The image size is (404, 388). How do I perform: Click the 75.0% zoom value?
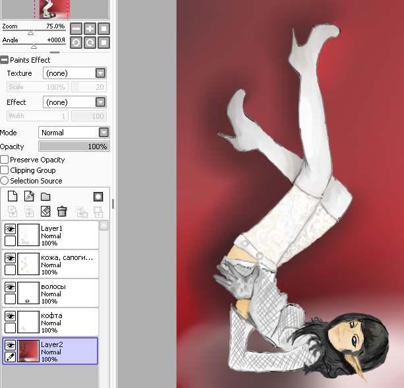(55, 26)
